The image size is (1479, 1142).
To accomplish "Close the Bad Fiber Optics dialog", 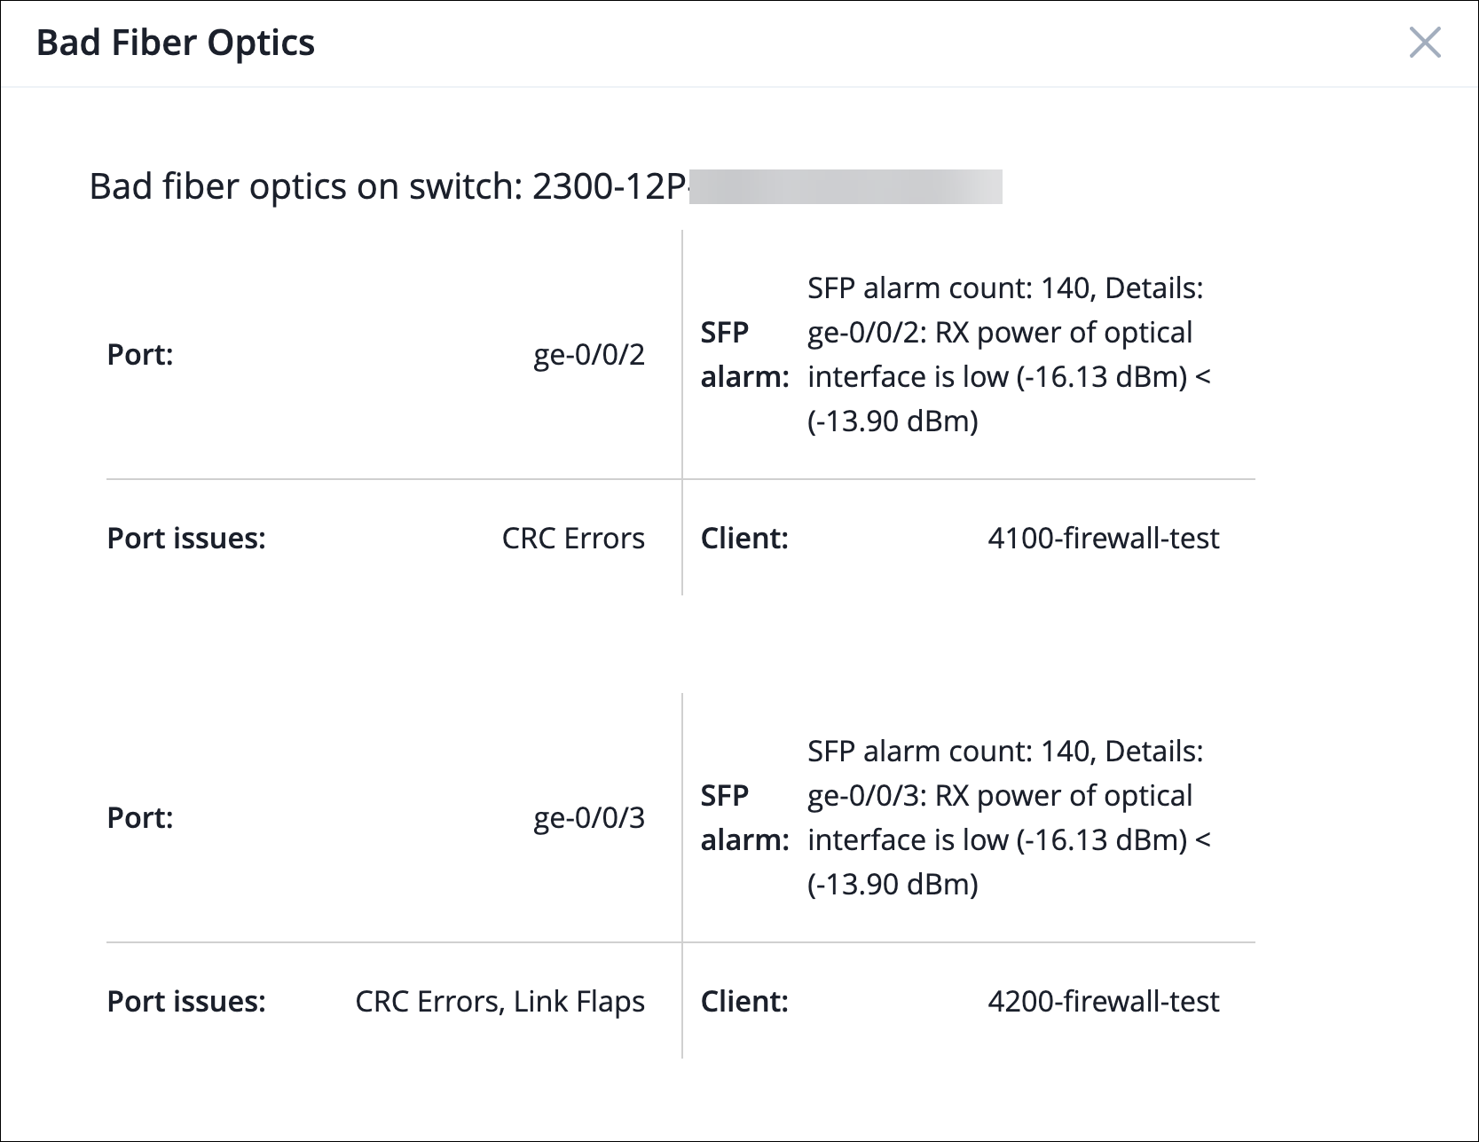I will 1424,43.
